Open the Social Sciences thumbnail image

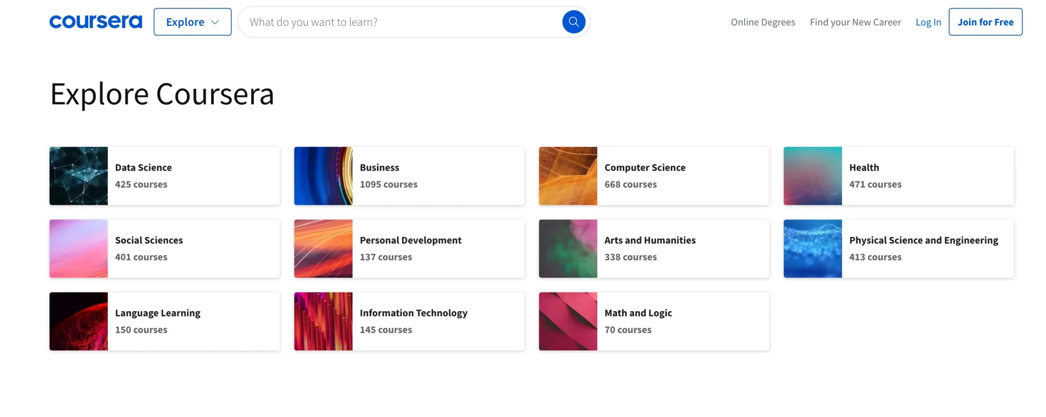(78, 248)
